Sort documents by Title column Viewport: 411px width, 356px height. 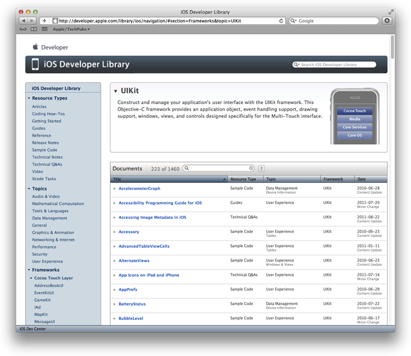pyautogui.click(x=169, y=179)
